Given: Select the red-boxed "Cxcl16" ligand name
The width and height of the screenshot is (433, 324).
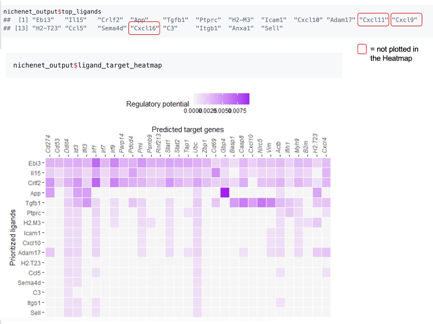Looking at the screenshot, I should tap(144, 28).
